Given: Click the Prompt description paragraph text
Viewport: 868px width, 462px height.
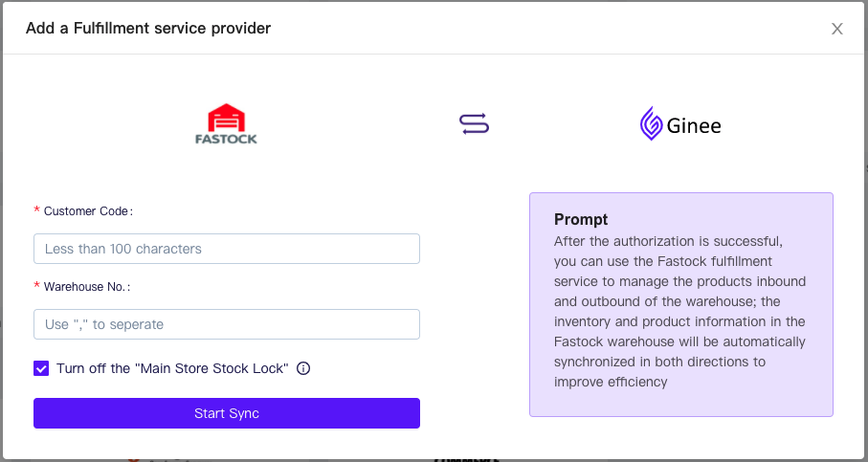Looking at the screenshot, I should pyautogui.click(x=679, y=311).
